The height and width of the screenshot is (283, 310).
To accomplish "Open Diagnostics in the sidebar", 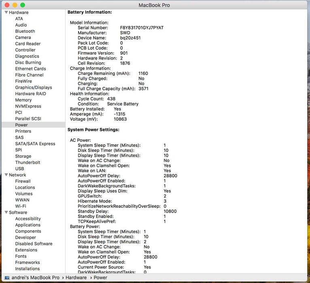I will (27, 56).
